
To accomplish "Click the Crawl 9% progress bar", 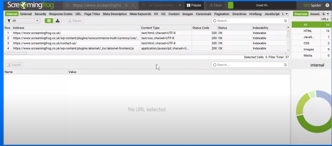I will coord(262,5).
